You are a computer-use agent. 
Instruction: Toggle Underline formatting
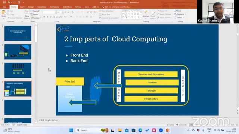point(51,17)
